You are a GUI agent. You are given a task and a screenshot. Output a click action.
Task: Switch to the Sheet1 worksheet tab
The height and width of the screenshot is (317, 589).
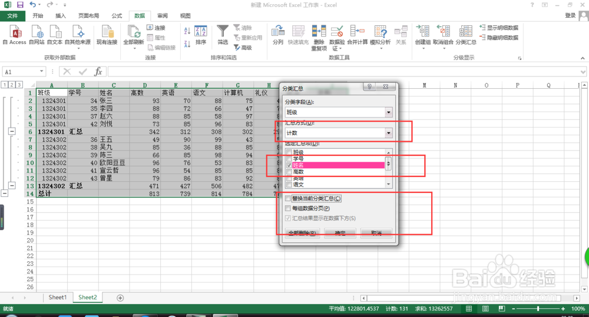(x=58, y=298)
